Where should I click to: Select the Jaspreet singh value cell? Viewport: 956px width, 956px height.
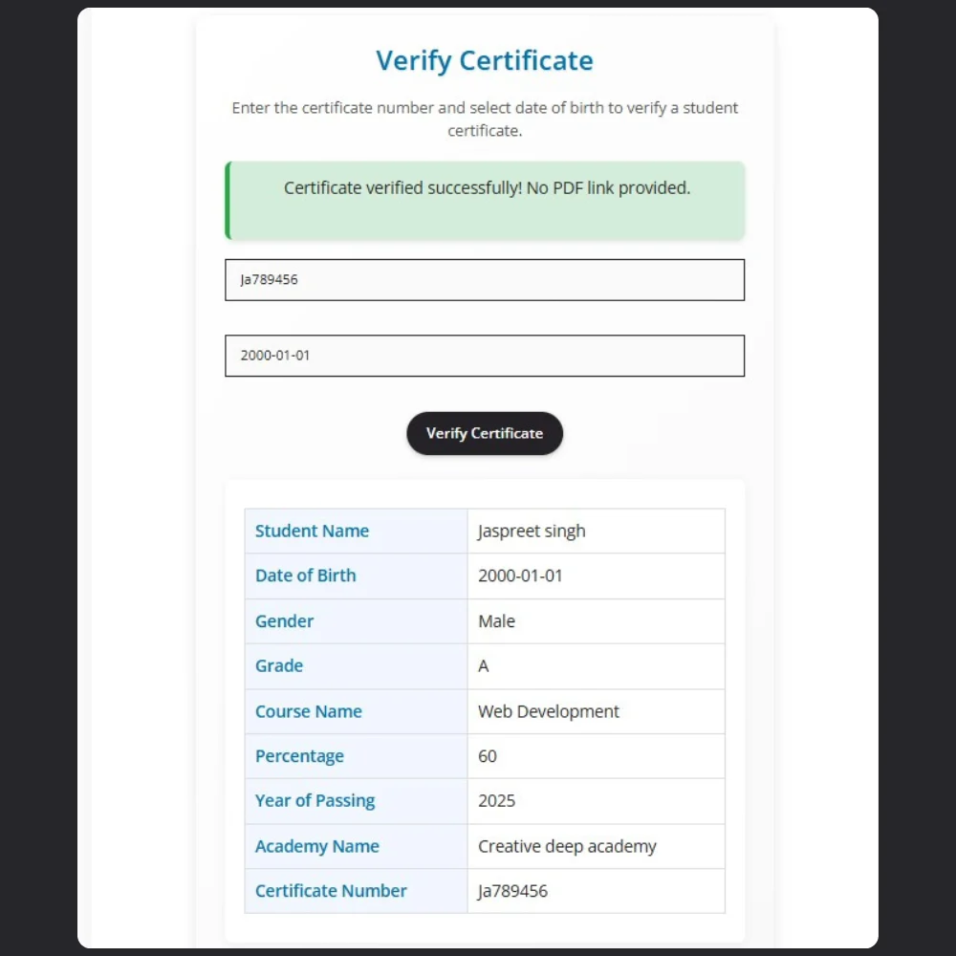597,531
